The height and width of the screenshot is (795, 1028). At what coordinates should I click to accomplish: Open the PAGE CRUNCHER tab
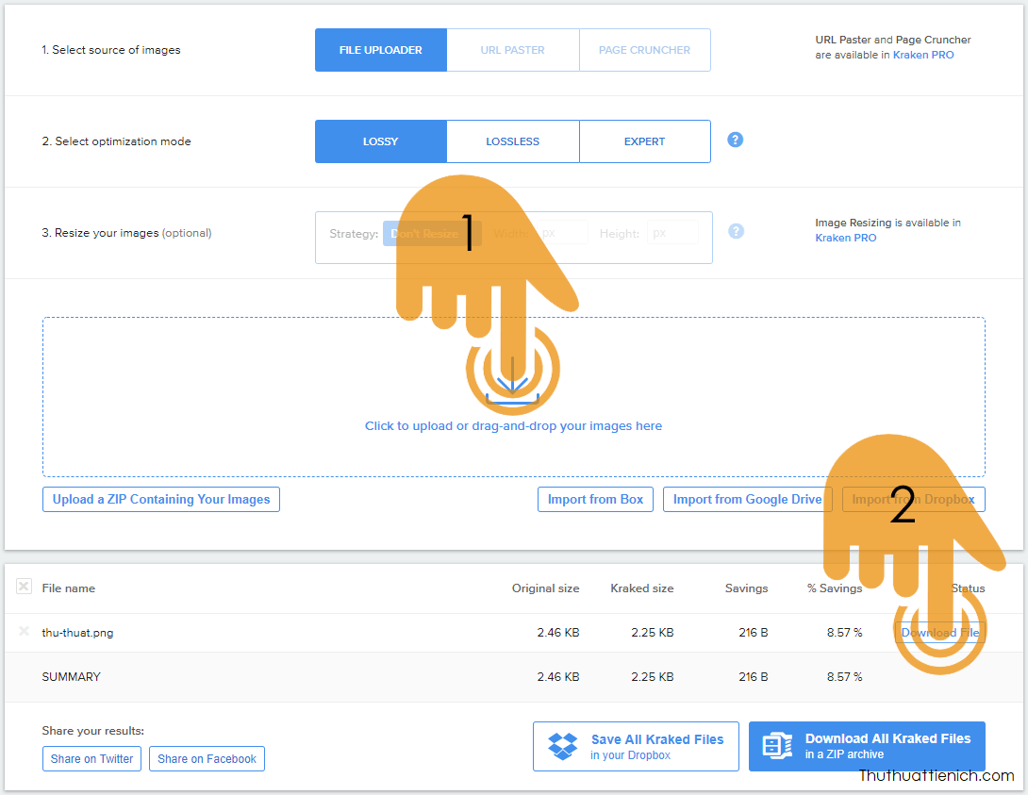click(644, 50)
